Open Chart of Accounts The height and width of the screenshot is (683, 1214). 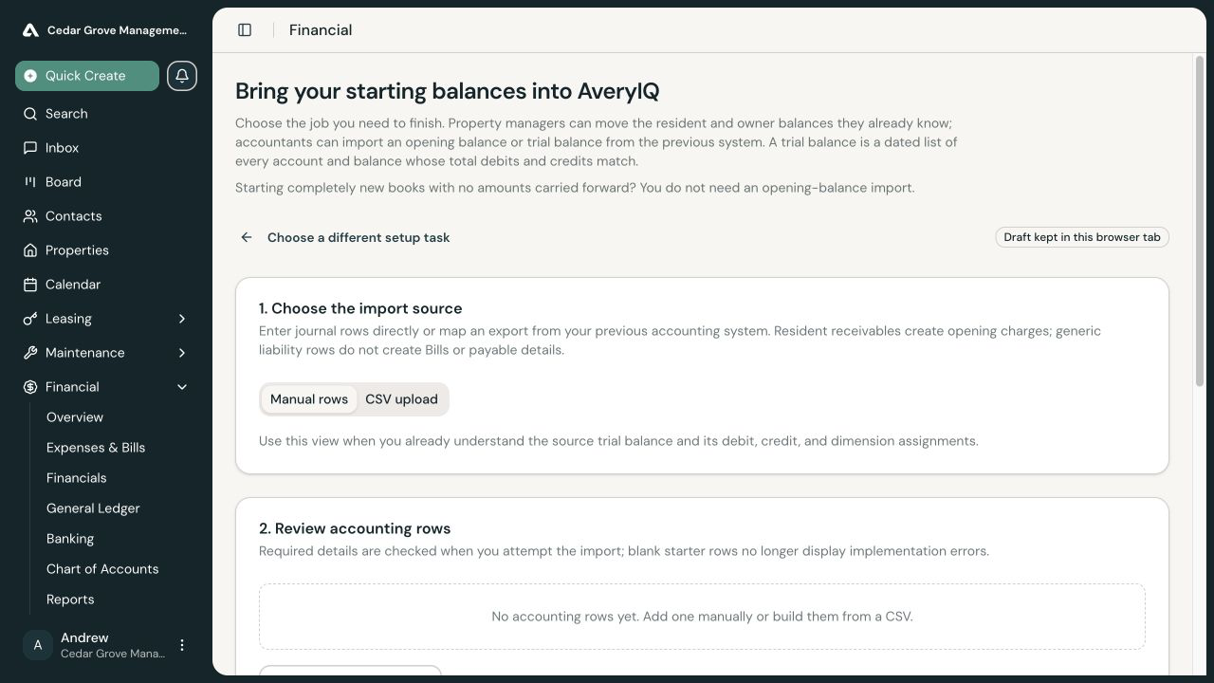102,569
